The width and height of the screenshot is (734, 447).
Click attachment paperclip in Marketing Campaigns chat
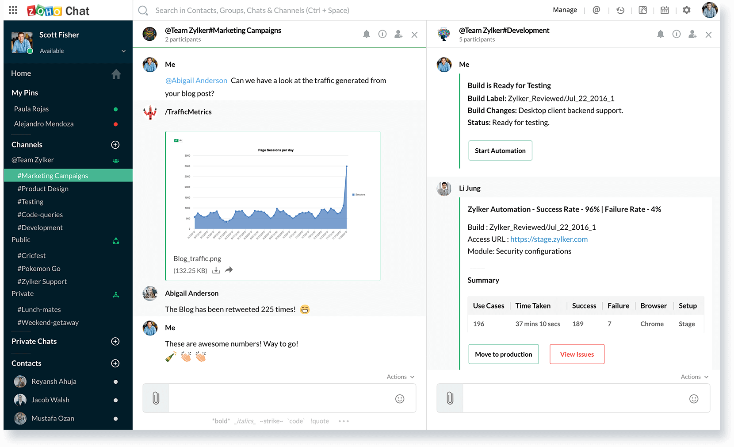[156, 398]
